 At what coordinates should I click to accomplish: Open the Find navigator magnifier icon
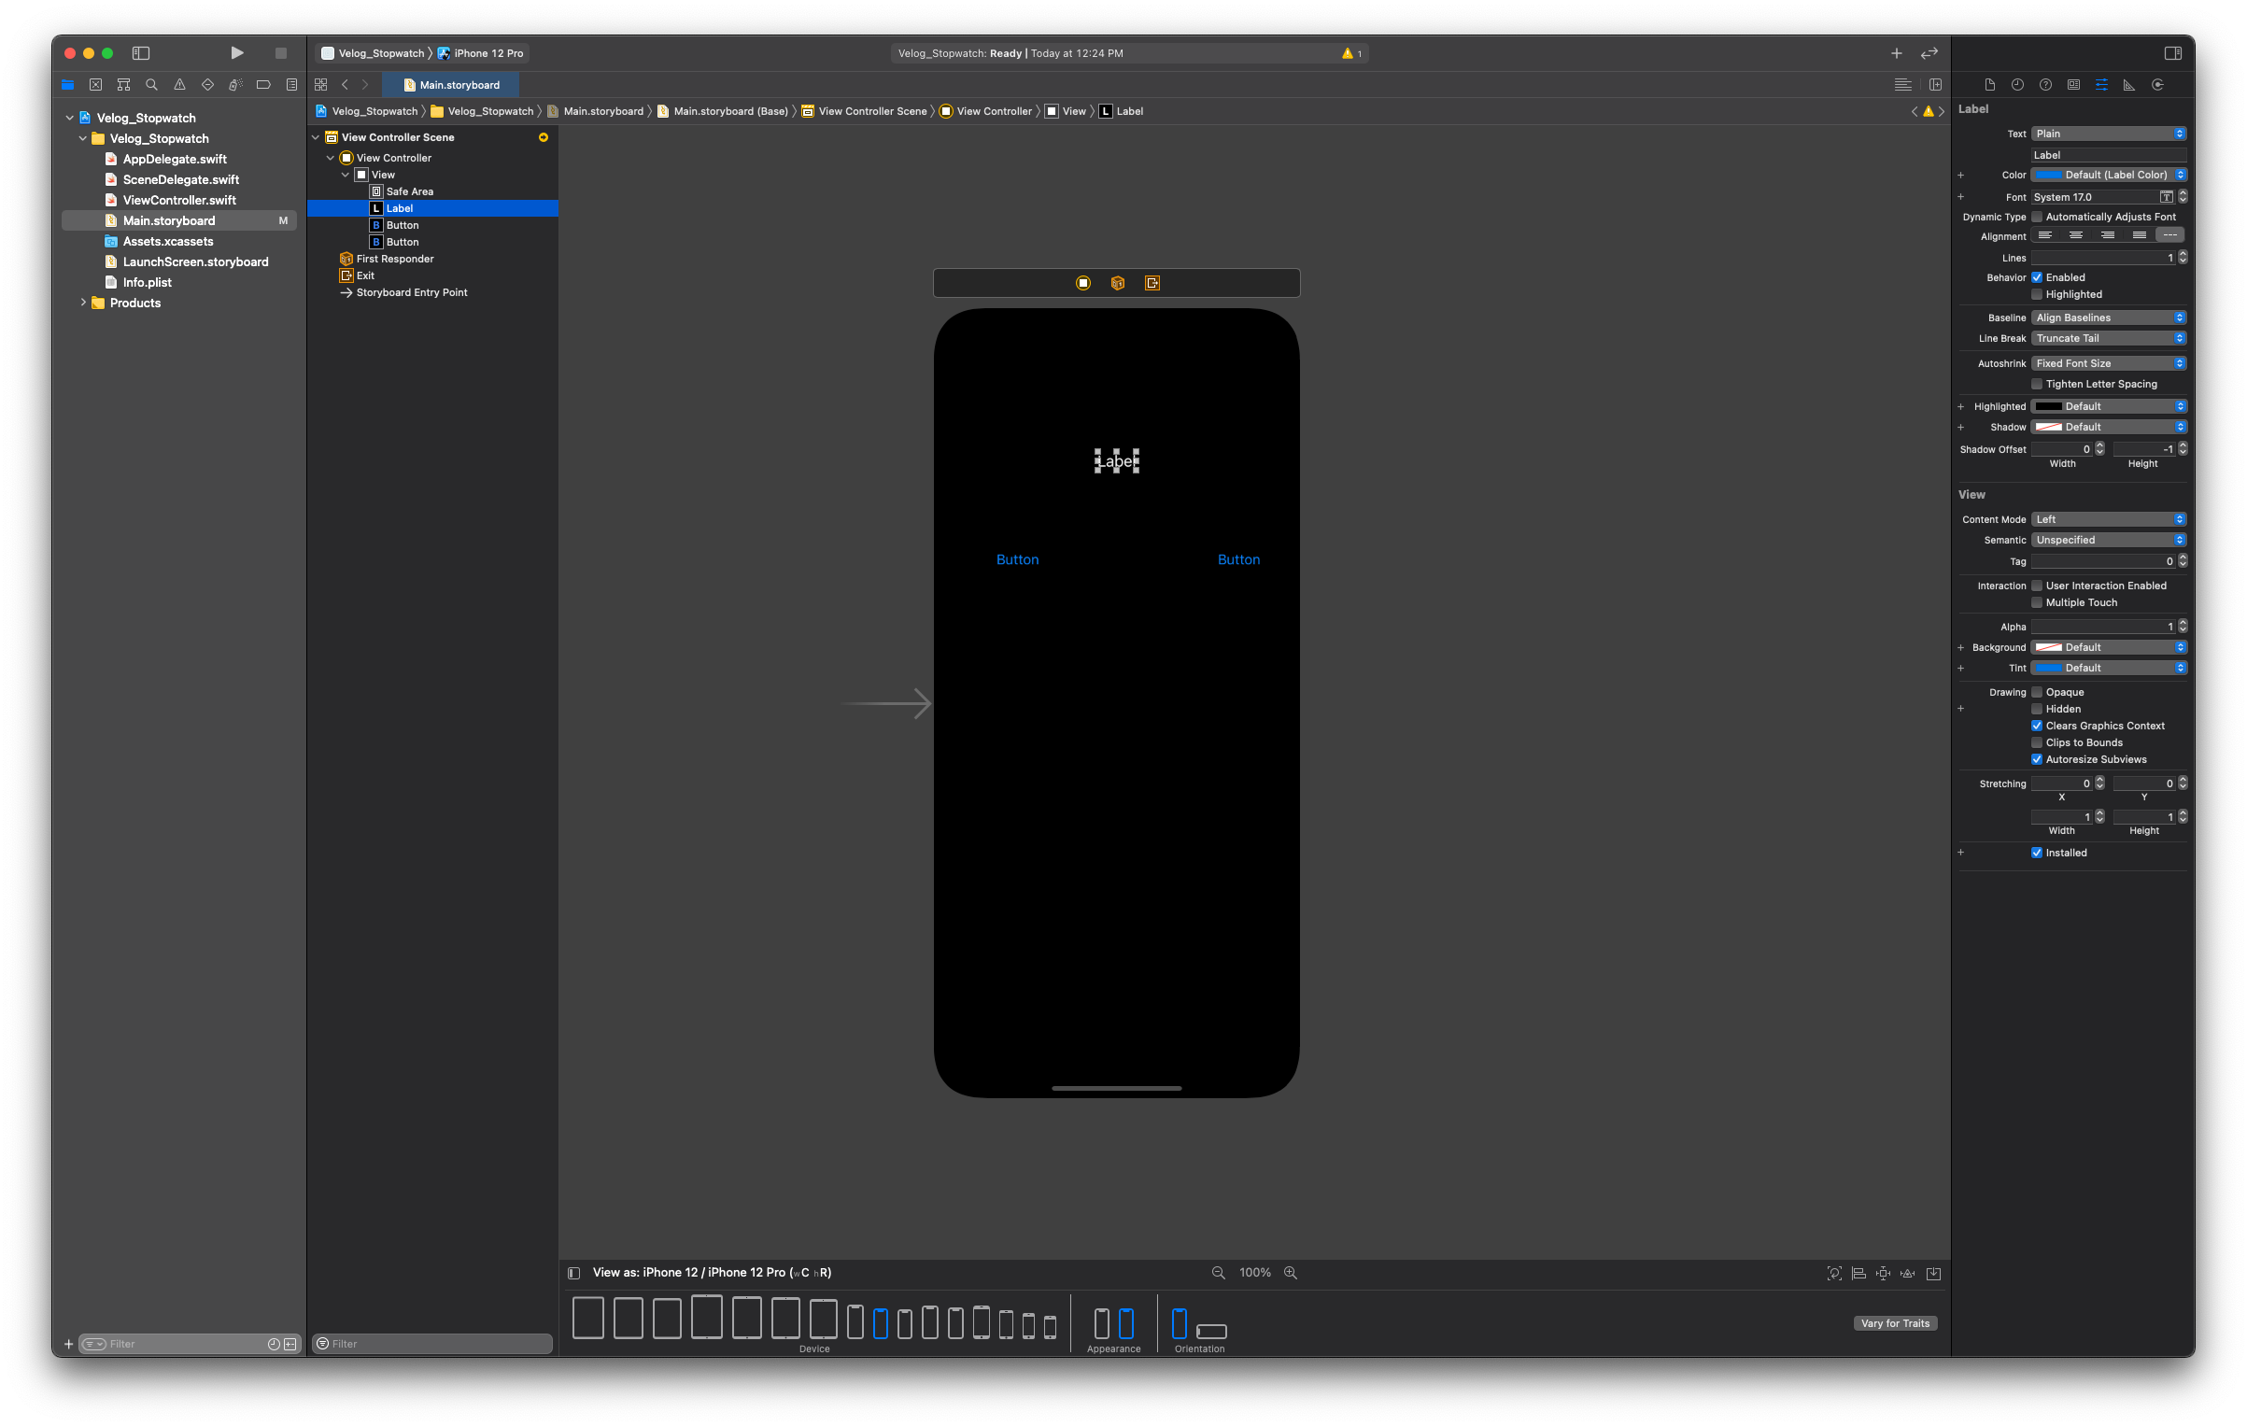coord(151,85)
